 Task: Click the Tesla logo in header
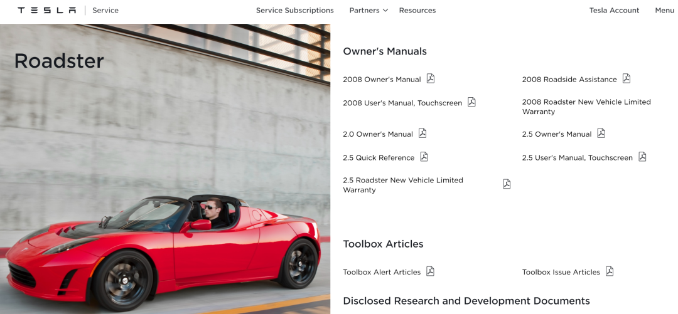tap(46, 11)
